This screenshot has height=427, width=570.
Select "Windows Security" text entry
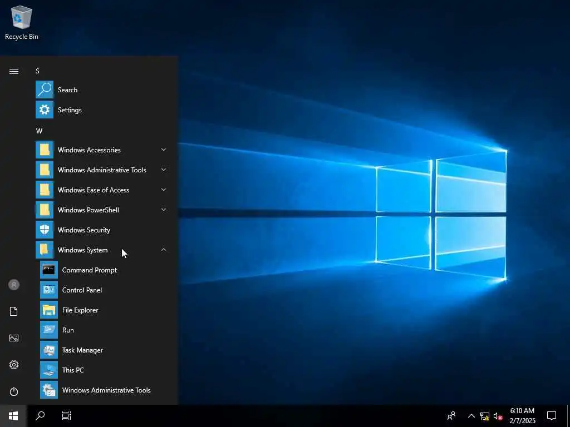coord(84,230)
